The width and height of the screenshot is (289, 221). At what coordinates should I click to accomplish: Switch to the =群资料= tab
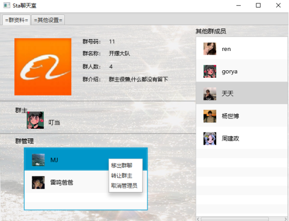click(x=17, y=20)
